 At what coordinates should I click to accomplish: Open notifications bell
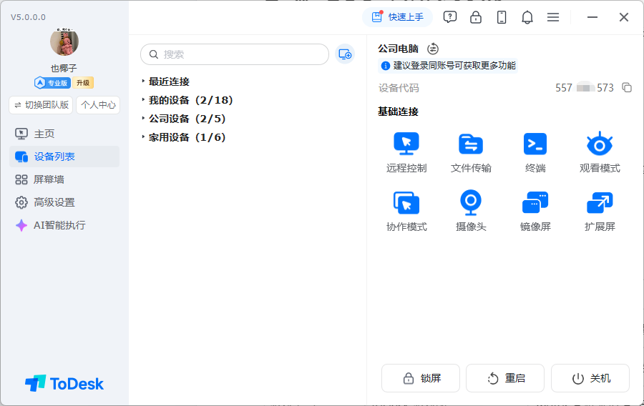point(527,17)
